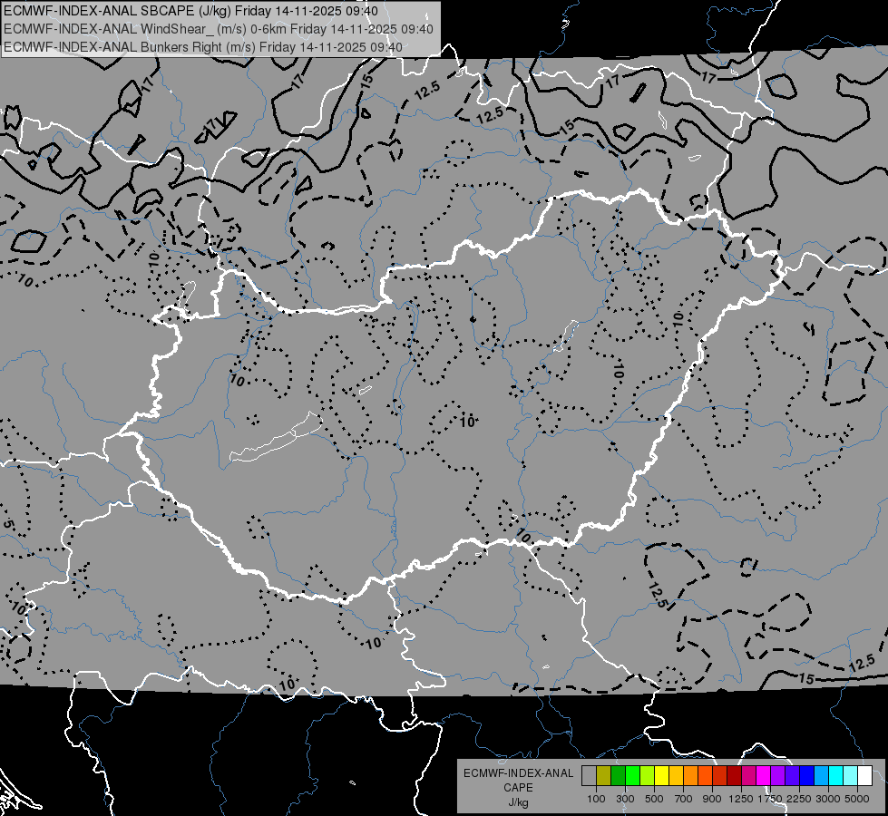
Task: Pick the bright green legend swatch
Action: (632, 775)
